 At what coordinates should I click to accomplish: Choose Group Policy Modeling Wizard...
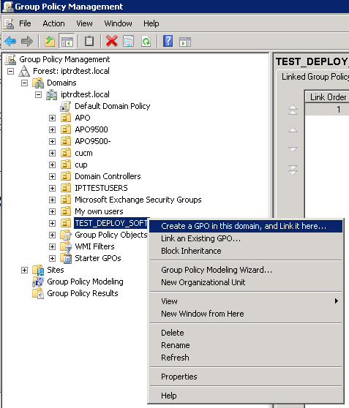(246, 270)
